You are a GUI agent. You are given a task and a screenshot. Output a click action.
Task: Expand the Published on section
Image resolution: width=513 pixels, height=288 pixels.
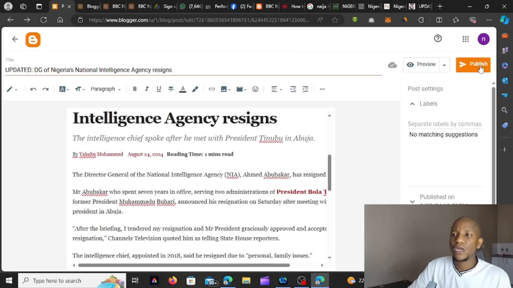412,202
